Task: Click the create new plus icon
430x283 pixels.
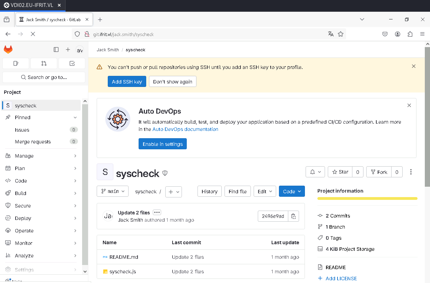Action: point(68,50)
